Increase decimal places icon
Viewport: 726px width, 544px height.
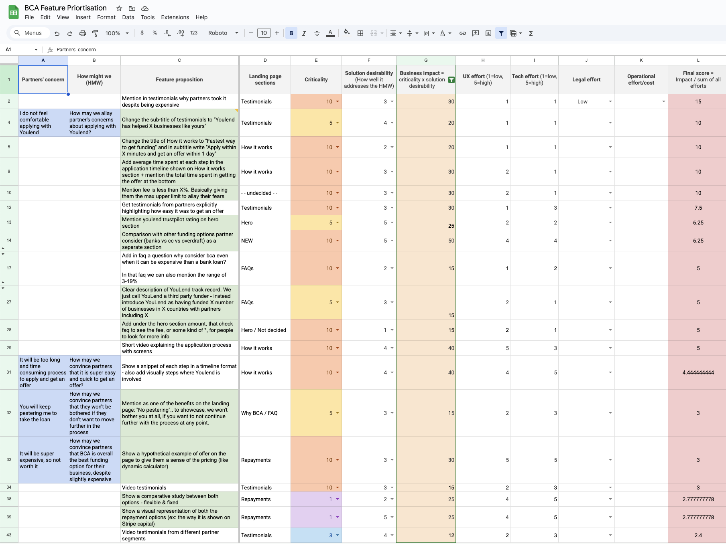(x=181, y=33)
